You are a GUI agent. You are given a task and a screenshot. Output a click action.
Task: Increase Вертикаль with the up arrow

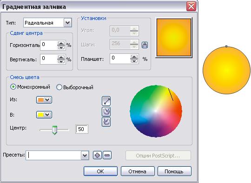coord(61,57)
